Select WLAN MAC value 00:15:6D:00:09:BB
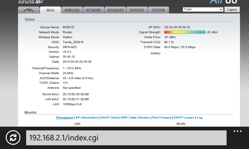 pos(76,94)
